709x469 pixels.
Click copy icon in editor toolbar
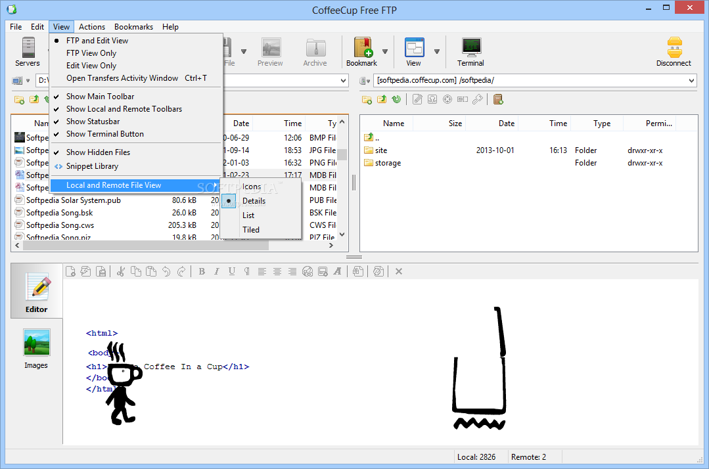coord(135,271)
